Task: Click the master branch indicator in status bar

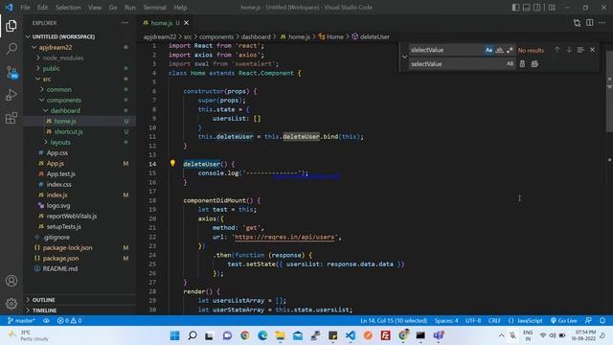Action: point(21,321)
